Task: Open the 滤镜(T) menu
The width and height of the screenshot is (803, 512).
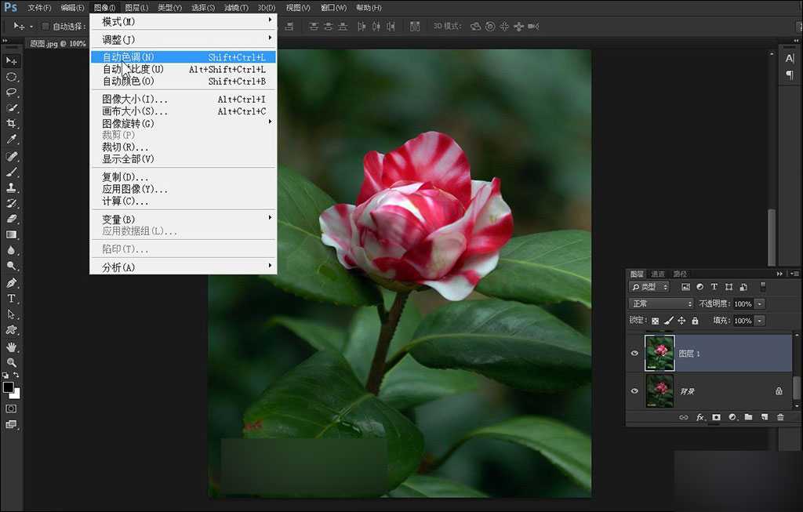Action: [x=236, y=8]
